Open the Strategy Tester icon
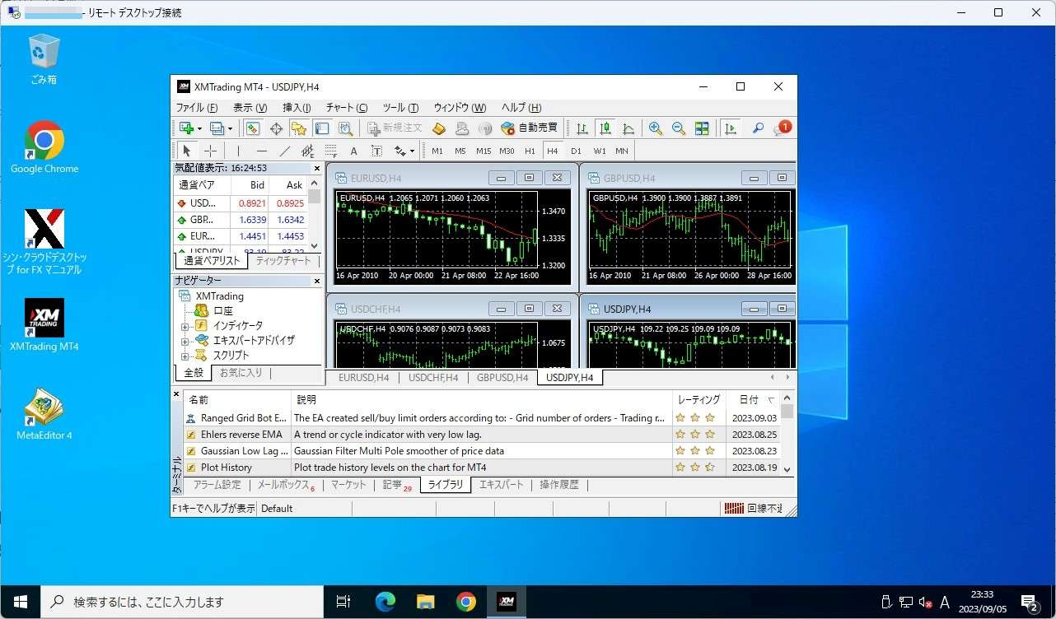 [345, 128]
